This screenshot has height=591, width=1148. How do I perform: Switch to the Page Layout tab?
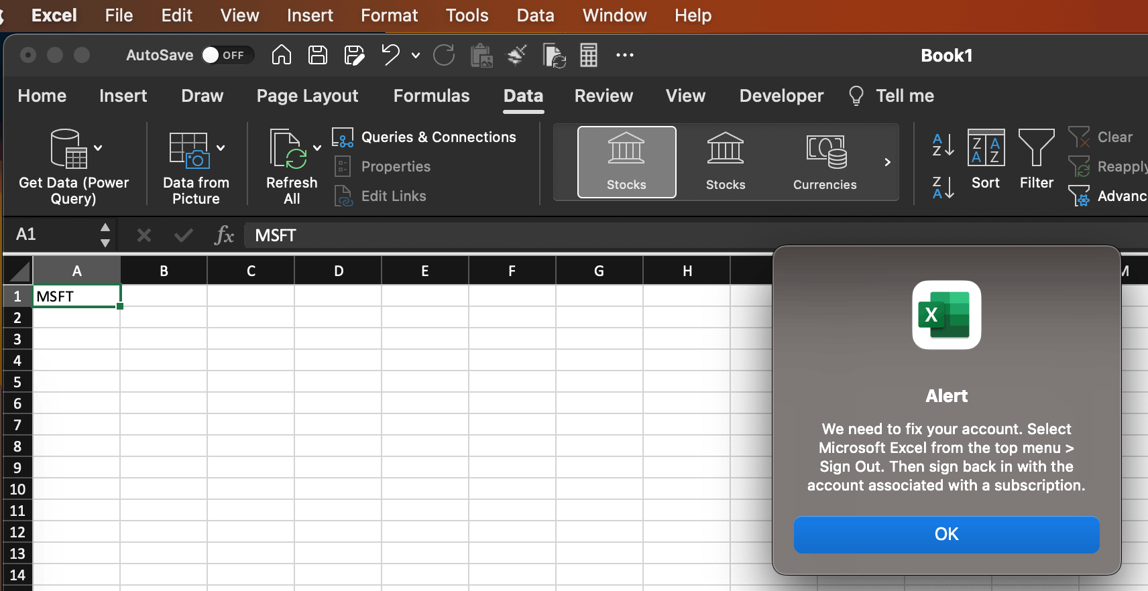[308, 96]
